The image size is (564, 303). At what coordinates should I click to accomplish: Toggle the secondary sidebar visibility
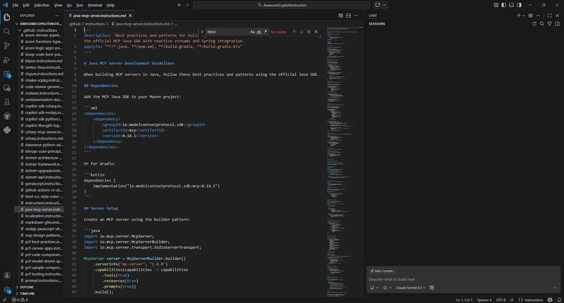click(x=519, y=5)
